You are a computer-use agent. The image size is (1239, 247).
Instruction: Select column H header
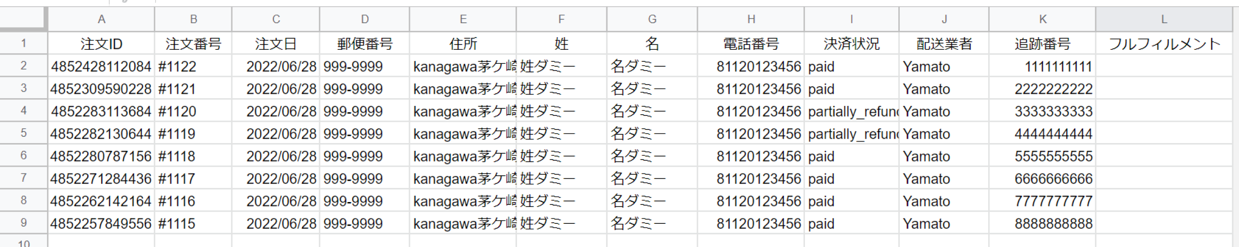pos(750,19)
